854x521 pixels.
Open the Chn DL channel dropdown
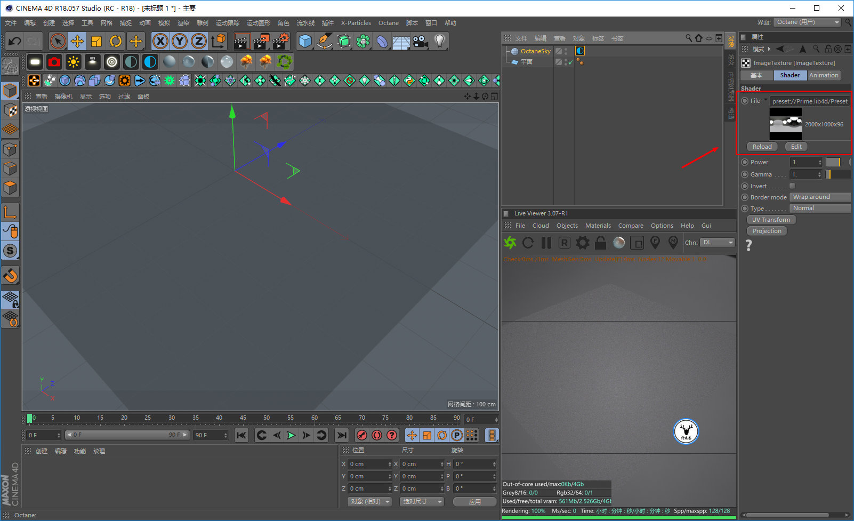(718, 243)
